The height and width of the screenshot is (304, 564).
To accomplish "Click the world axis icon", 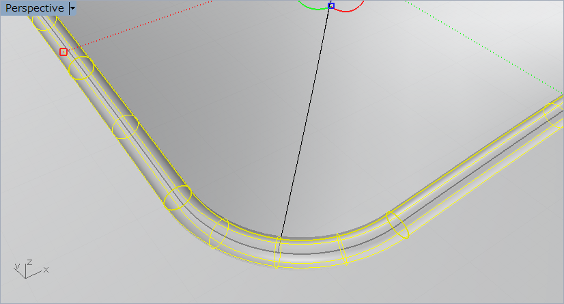I will pyautogui.click(x=31, y=269).
